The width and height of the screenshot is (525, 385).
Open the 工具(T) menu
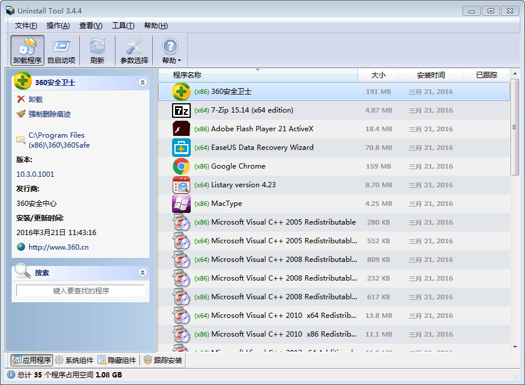point(123,26)
